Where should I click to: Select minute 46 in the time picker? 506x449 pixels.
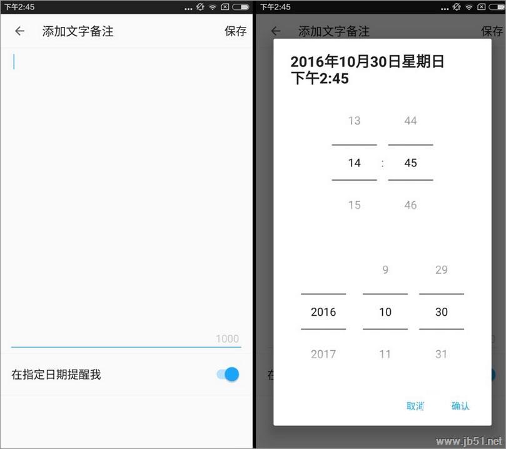pos(411,204)
